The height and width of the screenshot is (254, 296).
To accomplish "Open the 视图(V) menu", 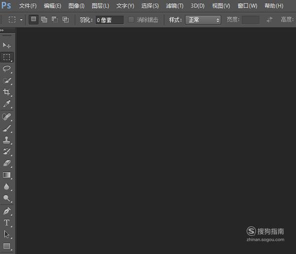I will 221,6.
